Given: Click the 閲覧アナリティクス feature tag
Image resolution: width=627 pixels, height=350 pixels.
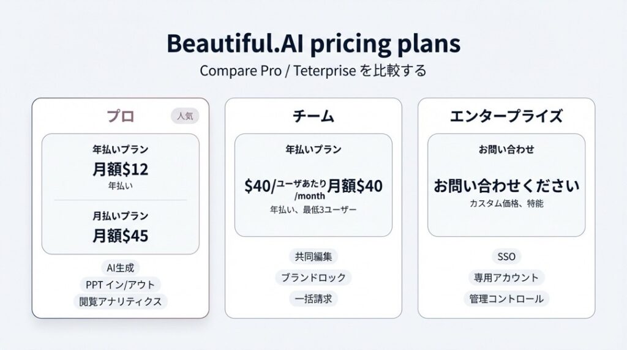Looking at the screenshot, I should click(x=120, y=301).
